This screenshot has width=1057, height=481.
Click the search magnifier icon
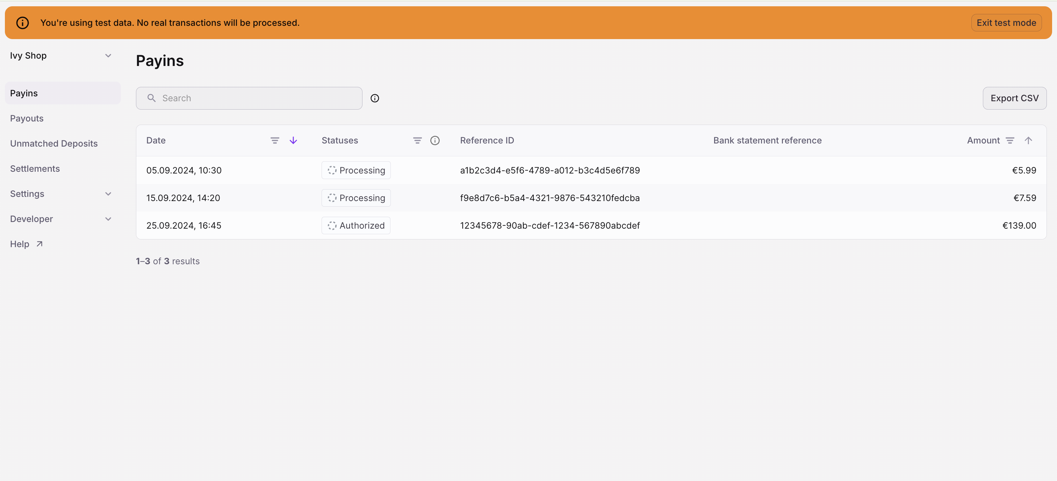click(151, 98)
